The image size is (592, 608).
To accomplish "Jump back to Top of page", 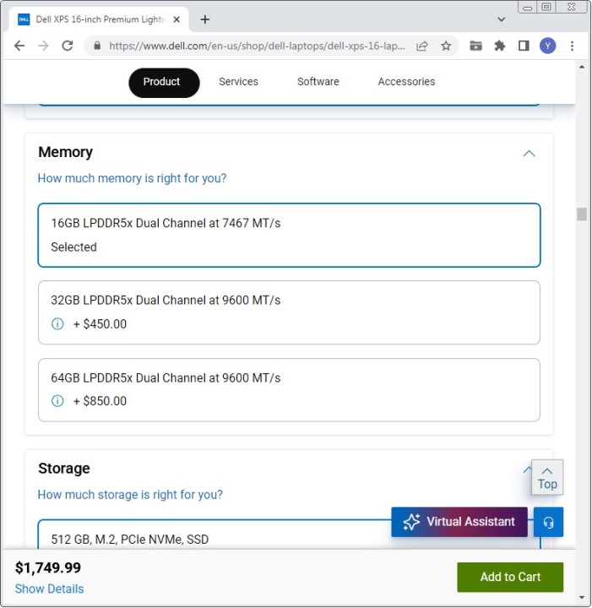I will 547,477.
